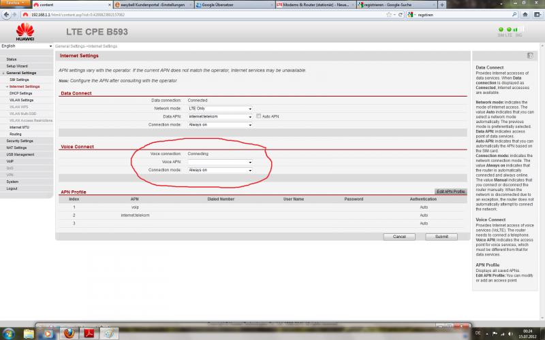
Task: Open the Network mode dropdown
Action: tap(220, 109)
